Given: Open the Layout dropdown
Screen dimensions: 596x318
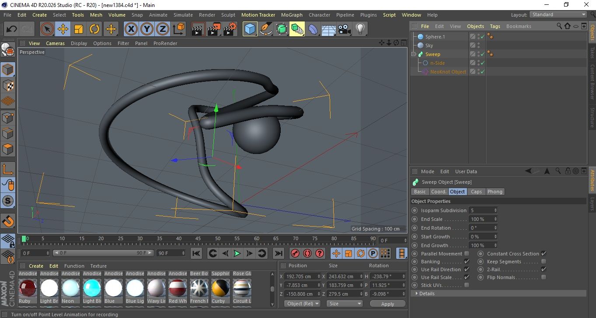Looking at the screenshot, I should [558, 14].
